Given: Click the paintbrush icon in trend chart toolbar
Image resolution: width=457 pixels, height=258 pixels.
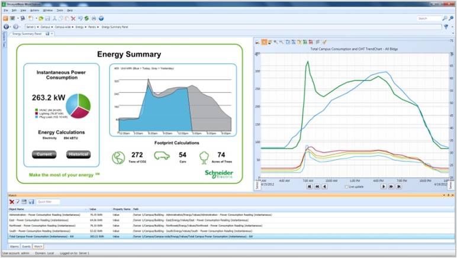Looking at the screenshot, I should (324, 42).
